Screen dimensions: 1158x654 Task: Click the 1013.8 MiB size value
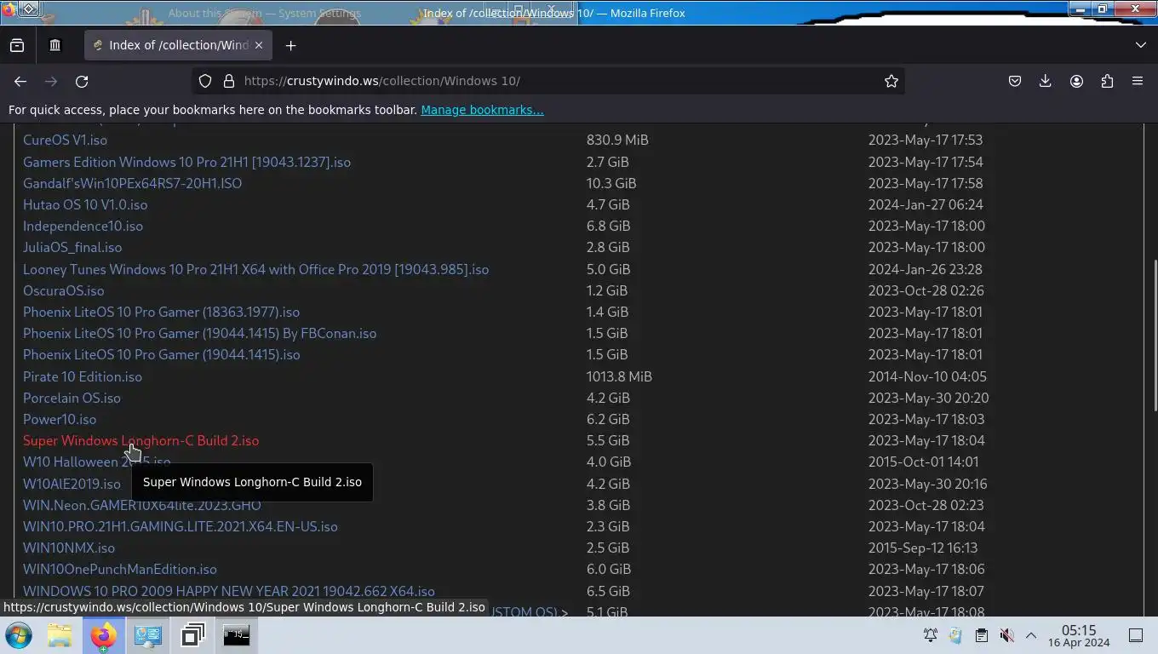tap(619, 376)
